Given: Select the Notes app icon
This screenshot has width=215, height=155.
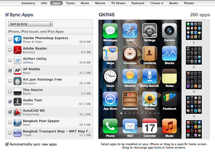Looking at the screenshot, I should tap(169, 76).
